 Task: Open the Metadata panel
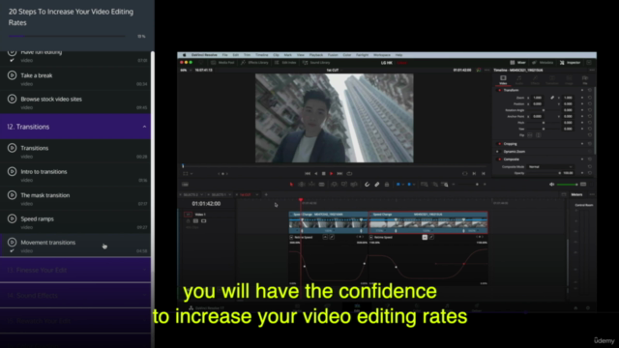(543, 62)
